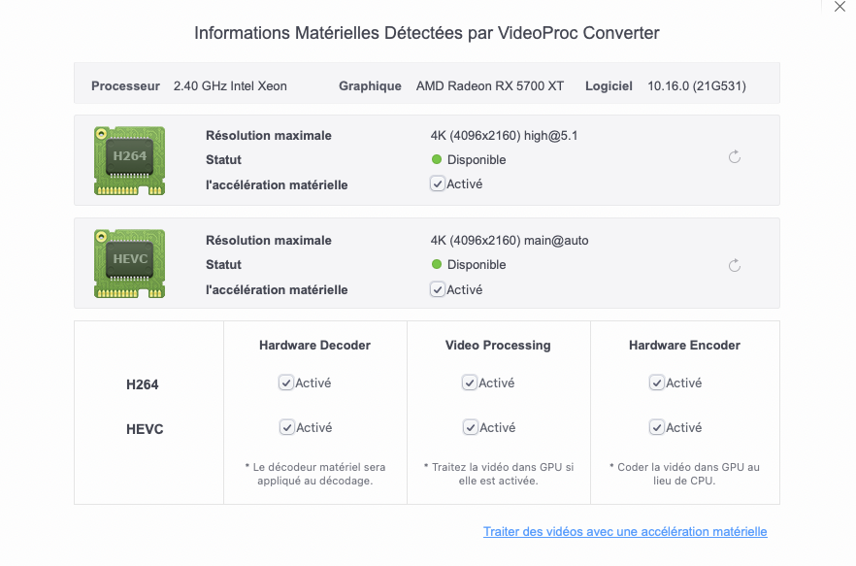The image size is (856, 566).
Task: Refresh the HEVC hardware detection
Action: click(735, 266)
